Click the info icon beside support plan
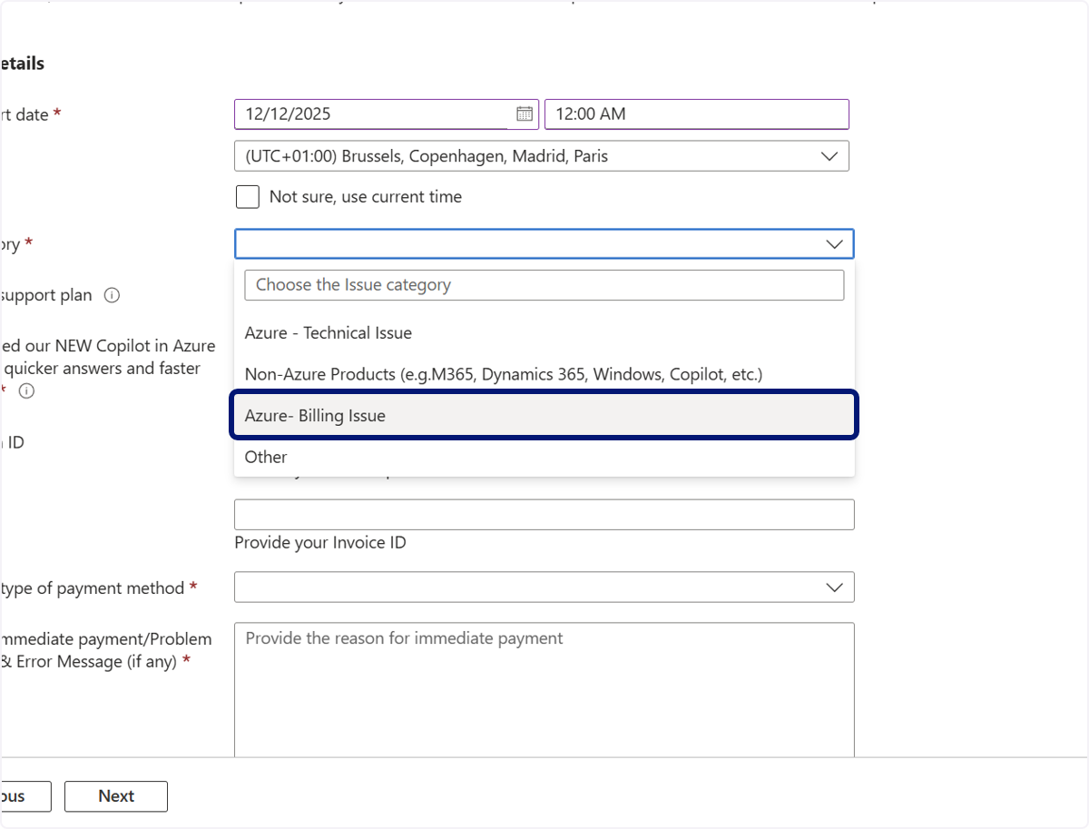 point(112,295)
